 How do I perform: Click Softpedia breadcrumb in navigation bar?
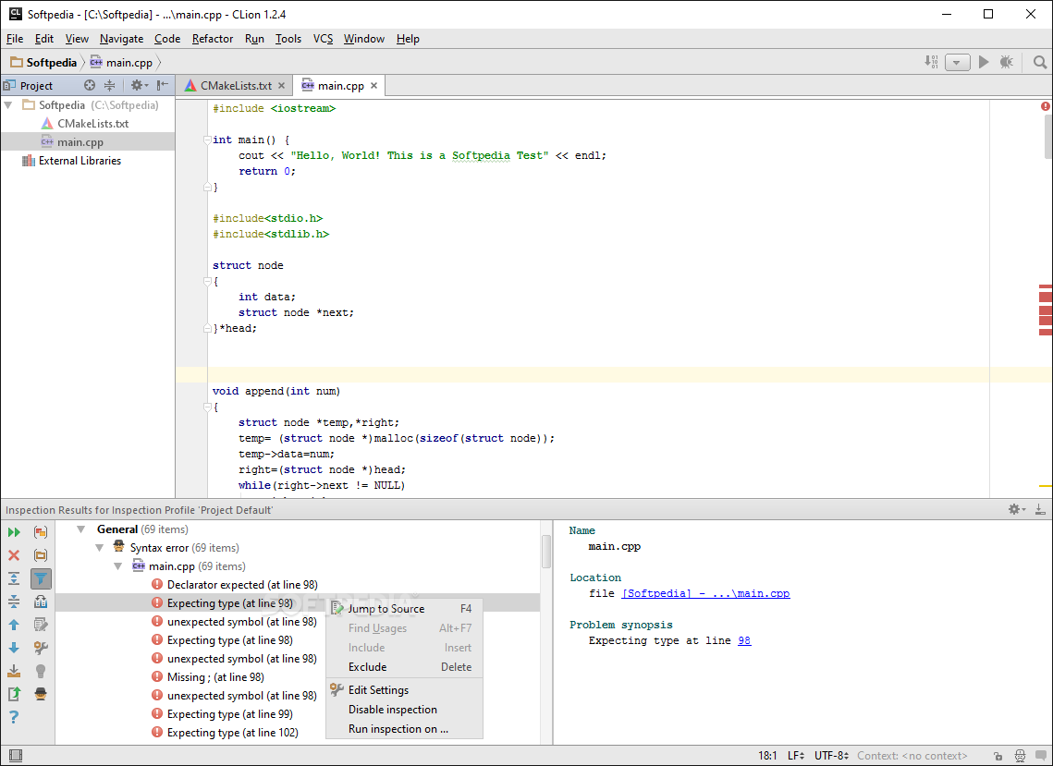tap(44, 63)
